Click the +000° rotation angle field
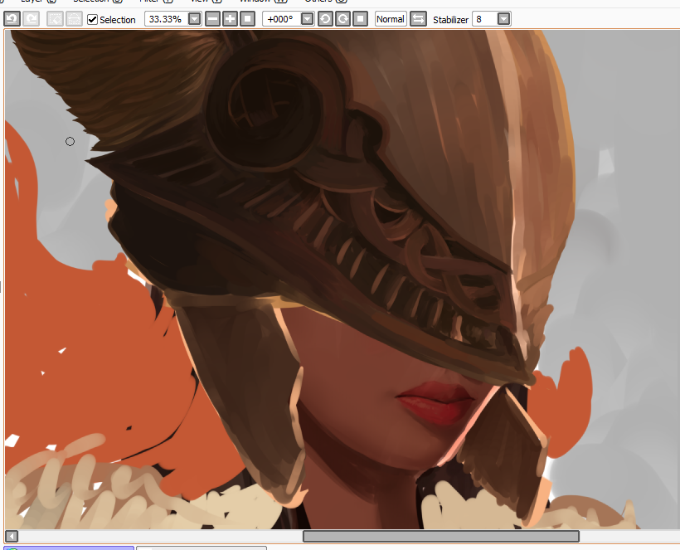Image resolution: width=680 pixels, height=550 pixels. pyautogui.click(x=281, y=19)
